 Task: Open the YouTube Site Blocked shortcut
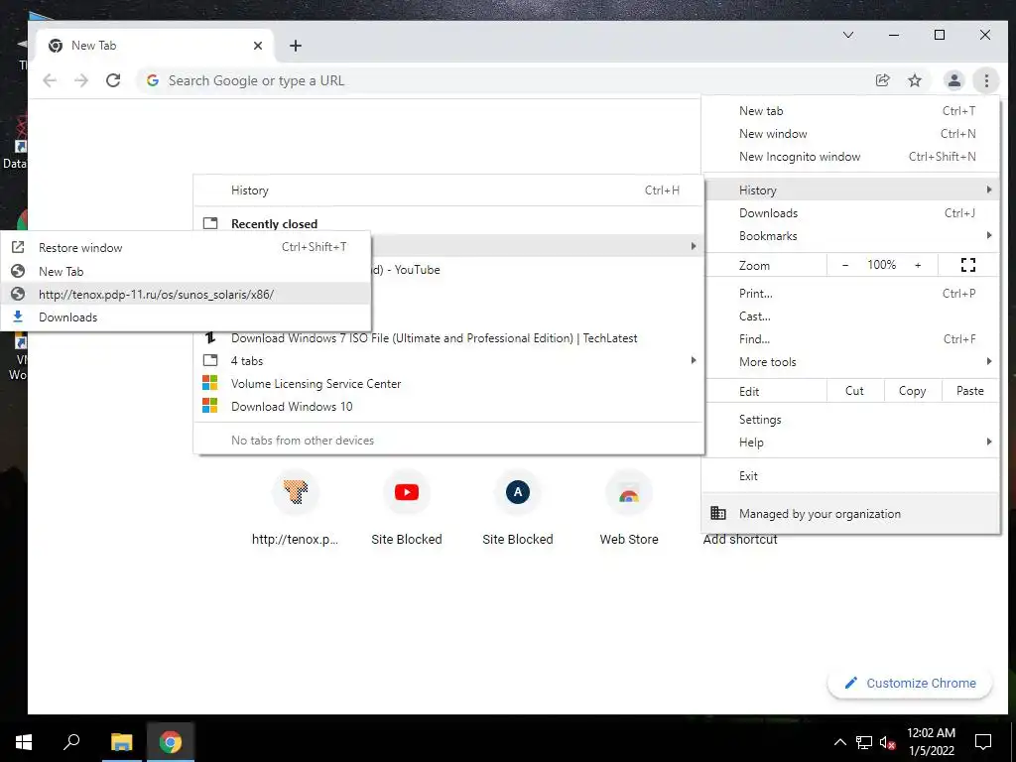406,508
